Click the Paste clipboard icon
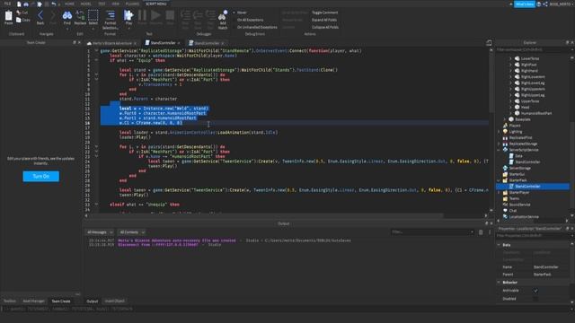Viewport: 575px width, 323px height. (8, 16)
